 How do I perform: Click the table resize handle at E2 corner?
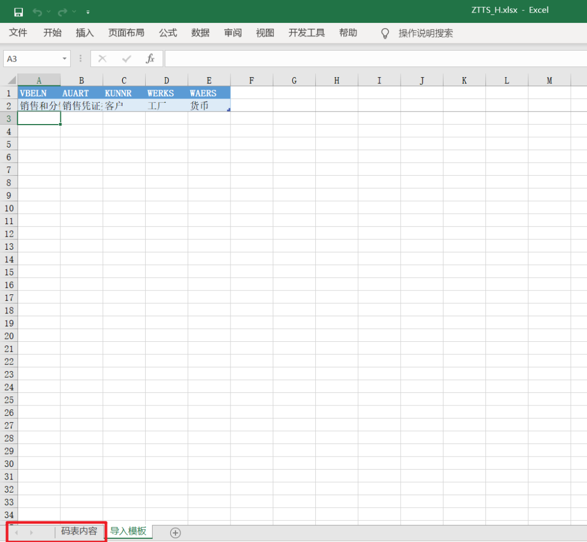(x=228, y=109)
